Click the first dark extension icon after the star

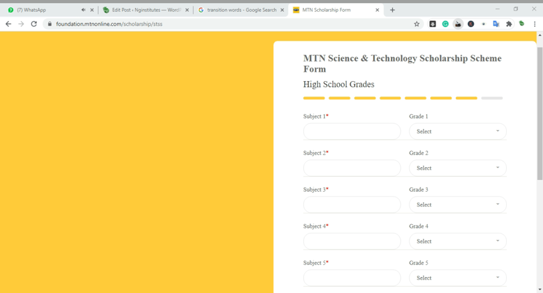(x=433, y=24)
